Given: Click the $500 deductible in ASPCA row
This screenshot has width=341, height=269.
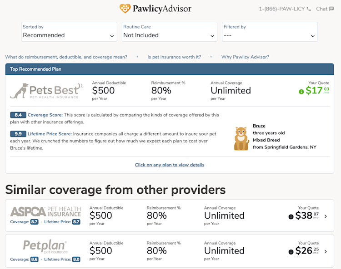Looking at the screenshot, I should coord(100,215).
